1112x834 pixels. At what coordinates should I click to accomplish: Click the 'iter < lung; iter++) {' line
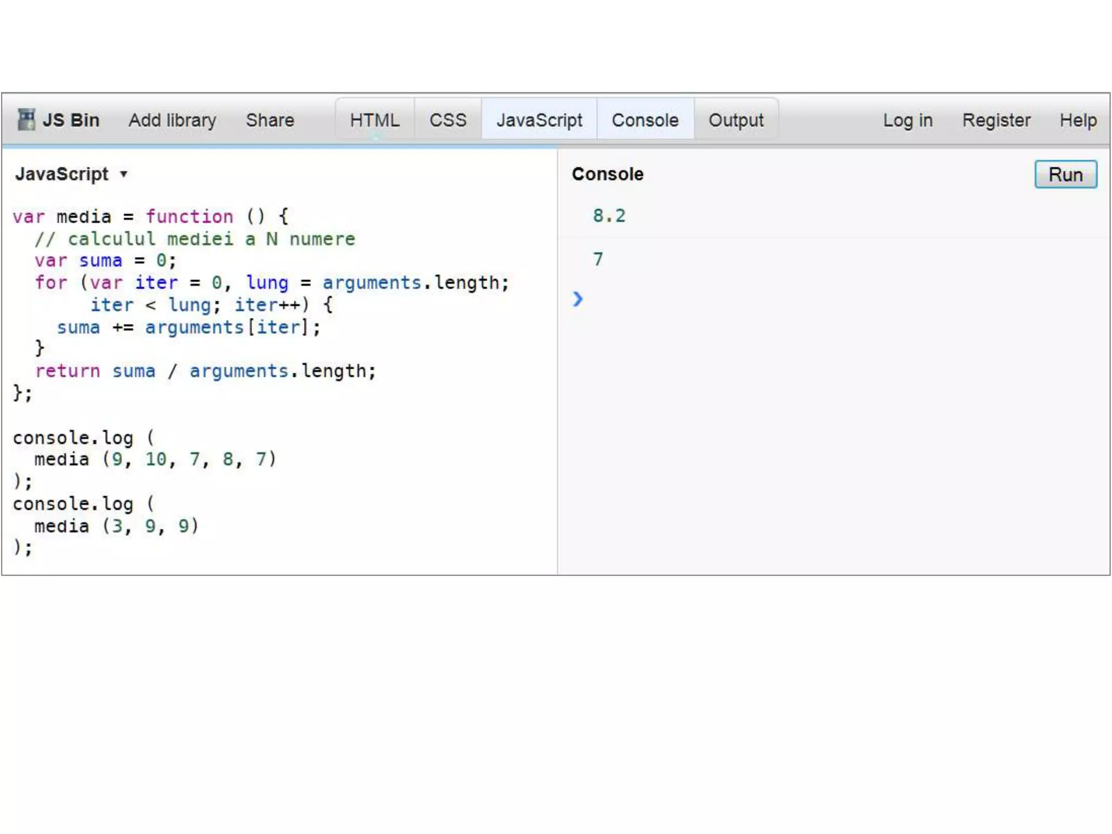point(212,305)
